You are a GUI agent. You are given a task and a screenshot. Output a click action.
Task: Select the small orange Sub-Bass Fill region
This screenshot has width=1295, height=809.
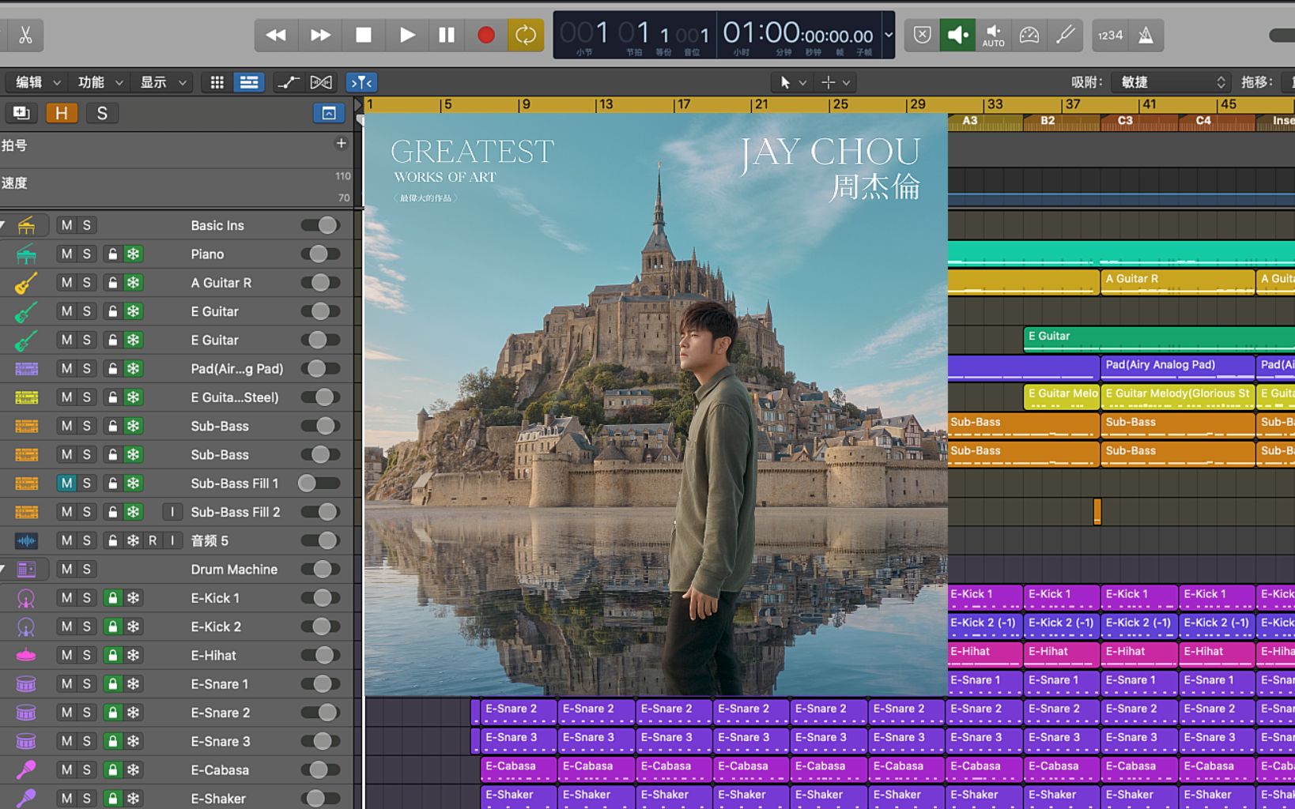(1097, 512)
